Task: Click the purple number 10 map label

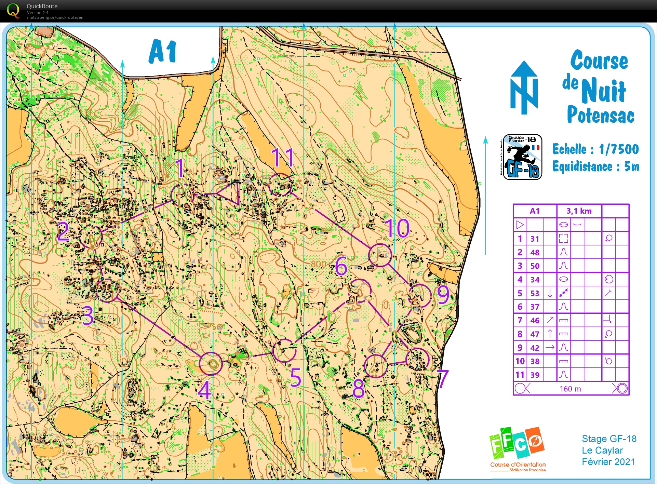Action: [397, 228]
